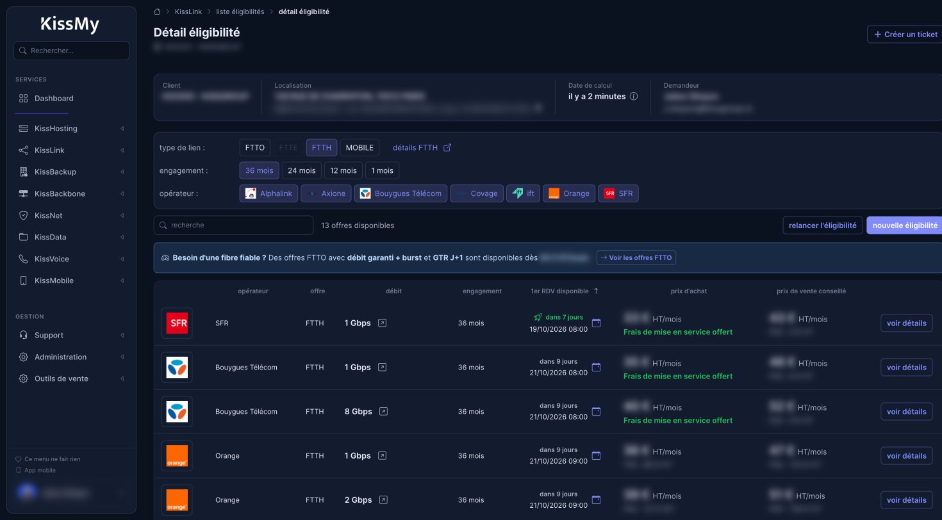Screen dimensions: 942x520
Task: Open the App mobile link
Action: point(37,471)
